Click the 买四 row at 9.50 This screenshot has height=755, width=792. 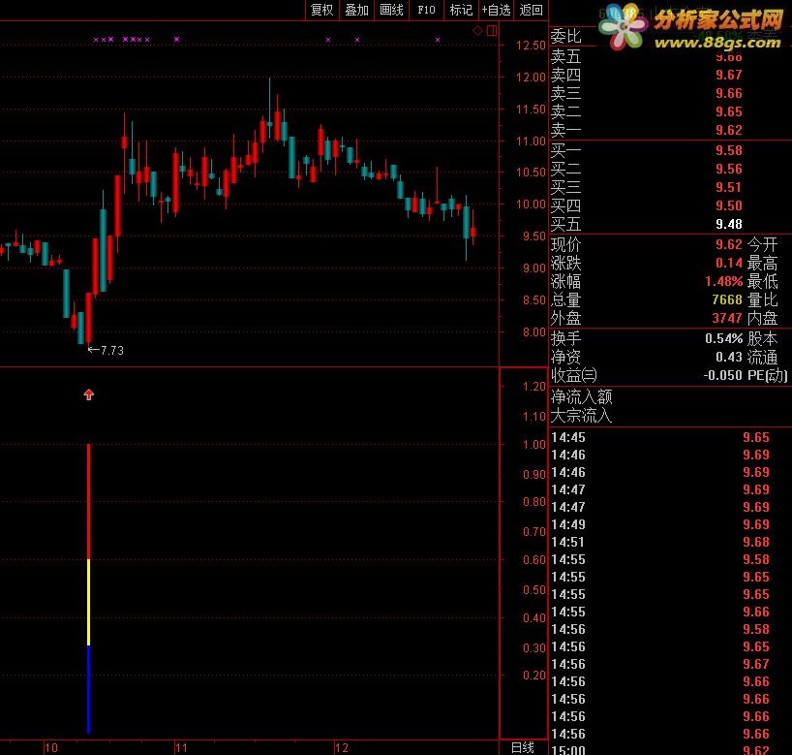pyautogui.click(x=671, y=205)
